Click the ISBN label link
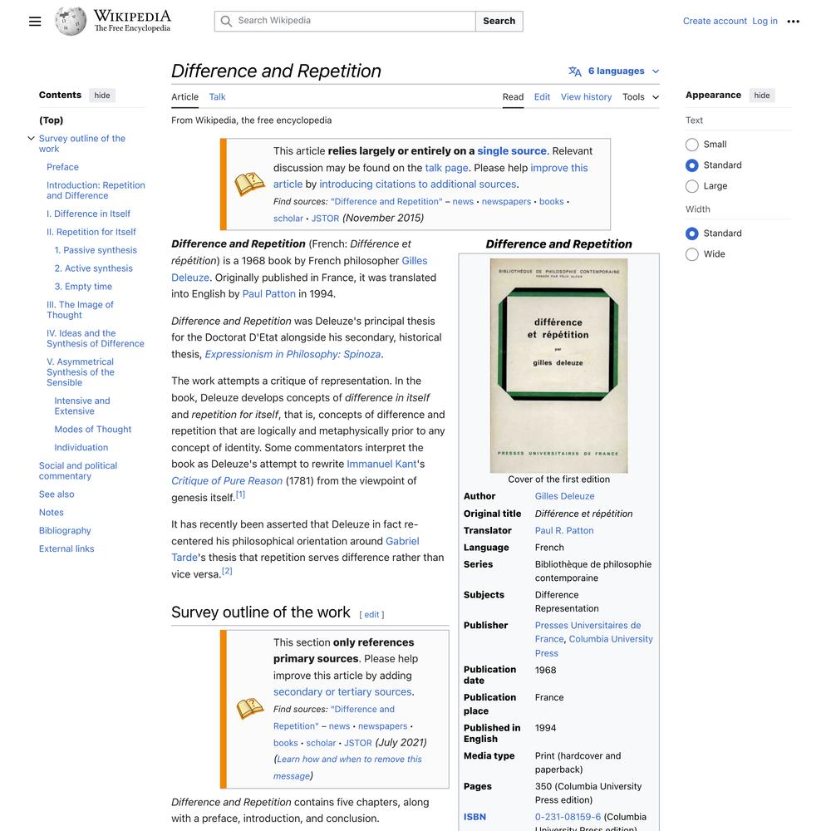The width and height of the screenshot is (831, 831). coord(475,817)
